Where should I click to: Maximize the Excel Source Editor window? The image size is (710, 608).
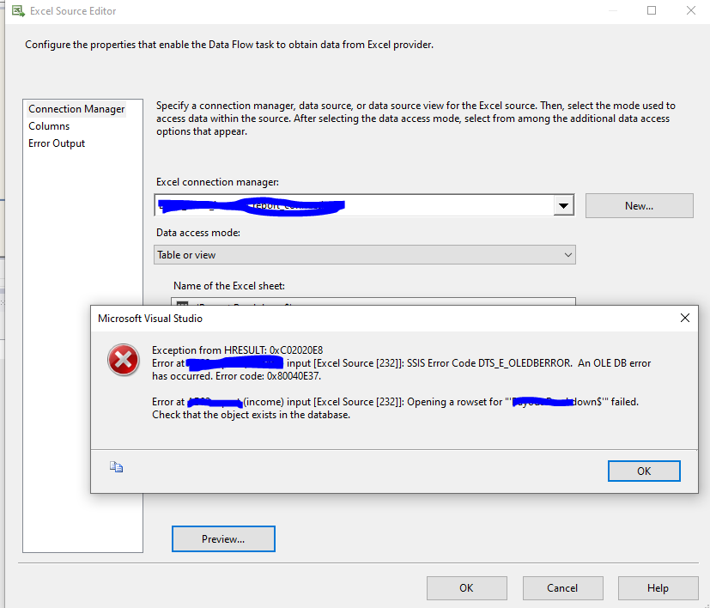coord(652,10)
